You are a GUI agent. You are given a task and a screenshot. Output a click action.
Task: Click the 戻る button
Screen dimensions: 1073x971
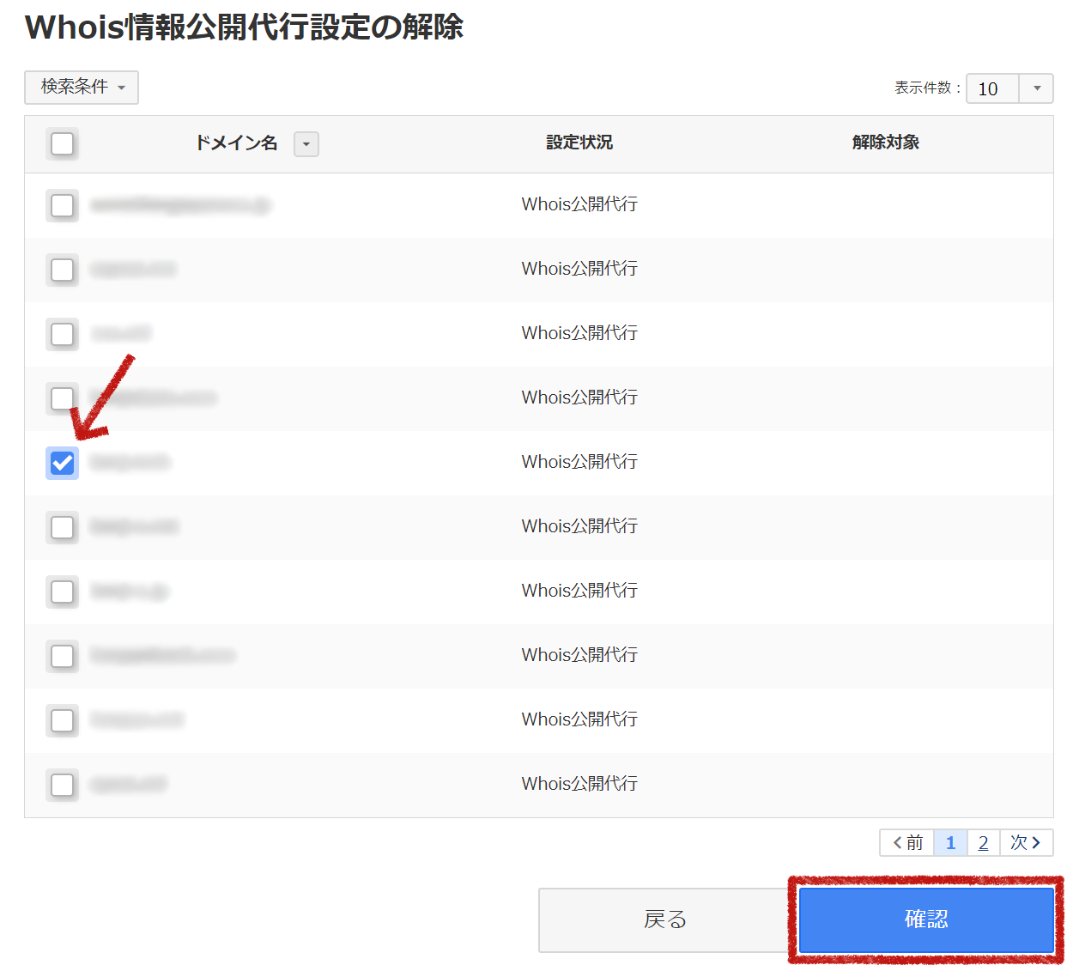[x=664, y=920]
